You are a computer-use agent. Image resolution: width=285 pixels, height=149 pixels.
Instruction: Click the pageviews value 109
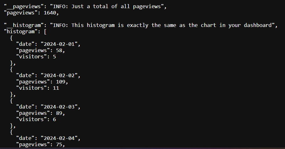click(x=61, y=82)
